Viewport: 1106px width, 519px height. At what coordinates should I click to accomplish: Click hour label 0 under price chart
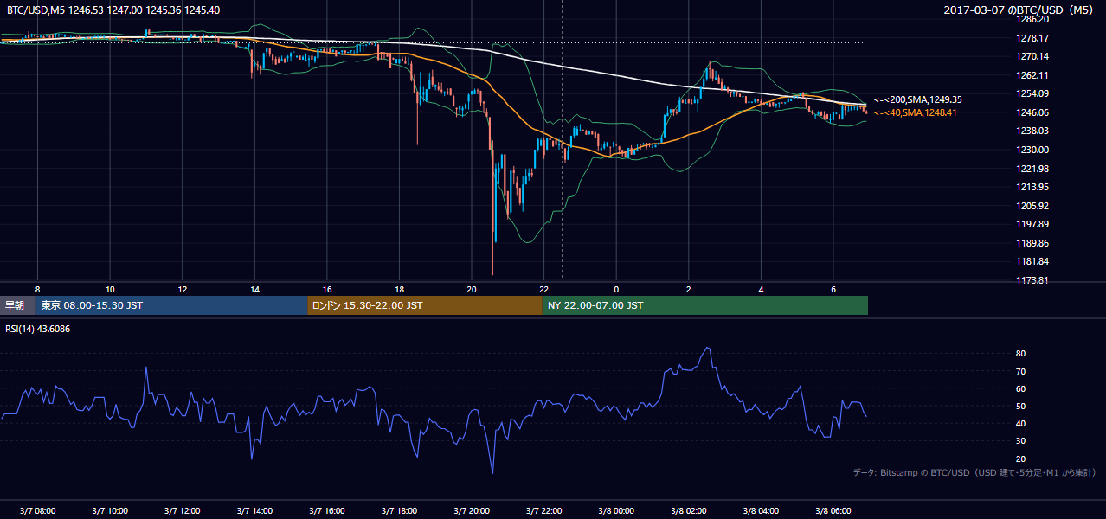616,289
